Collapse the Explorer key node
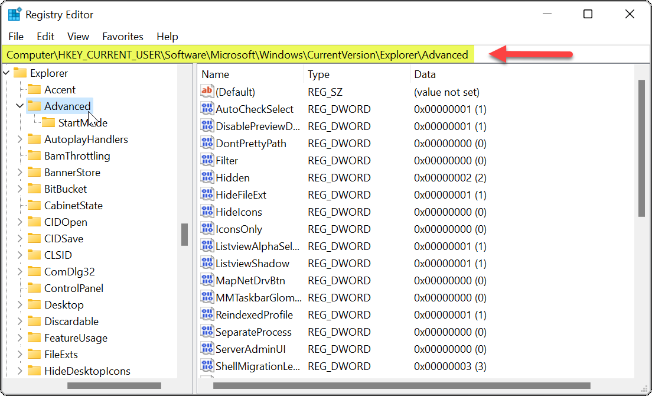This screenshot has height=396, width=652. 6,73
